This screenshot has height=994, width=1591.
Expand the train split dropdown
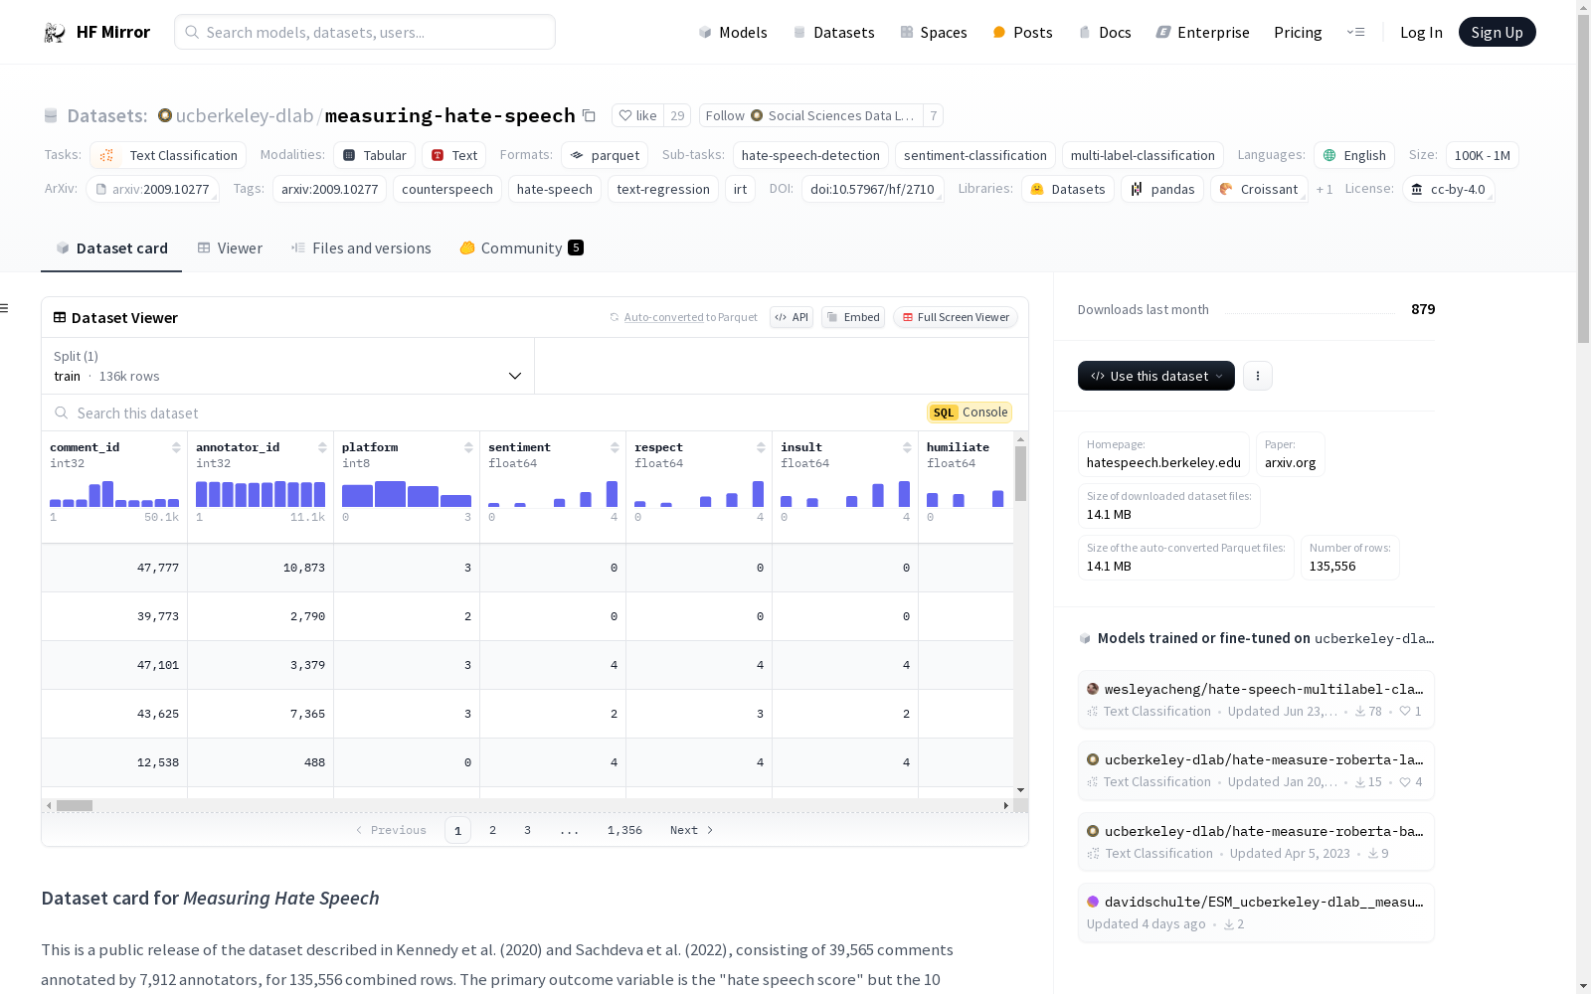287,366
